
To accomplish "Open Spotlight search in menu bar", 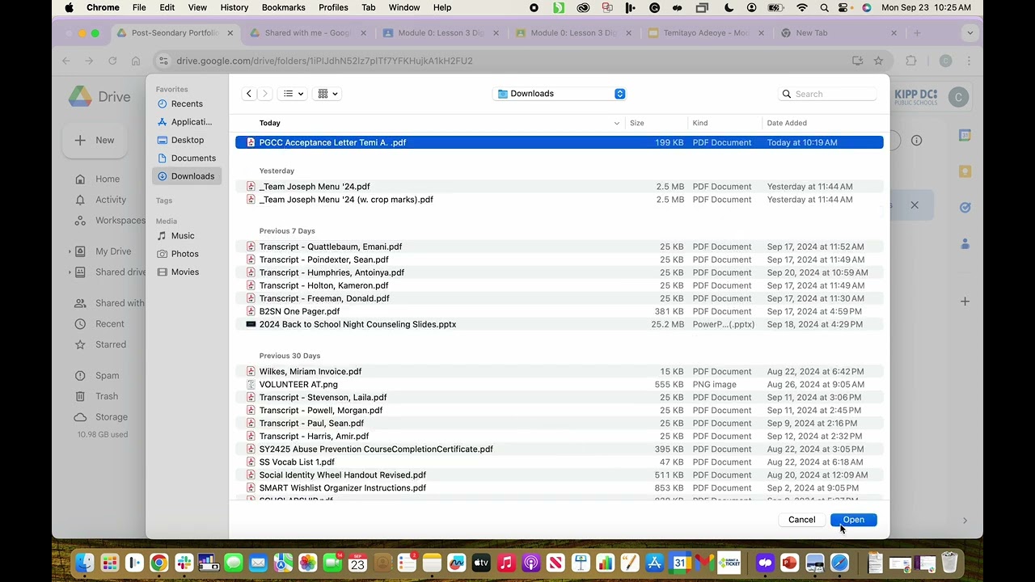I will [x=824, y=7].
